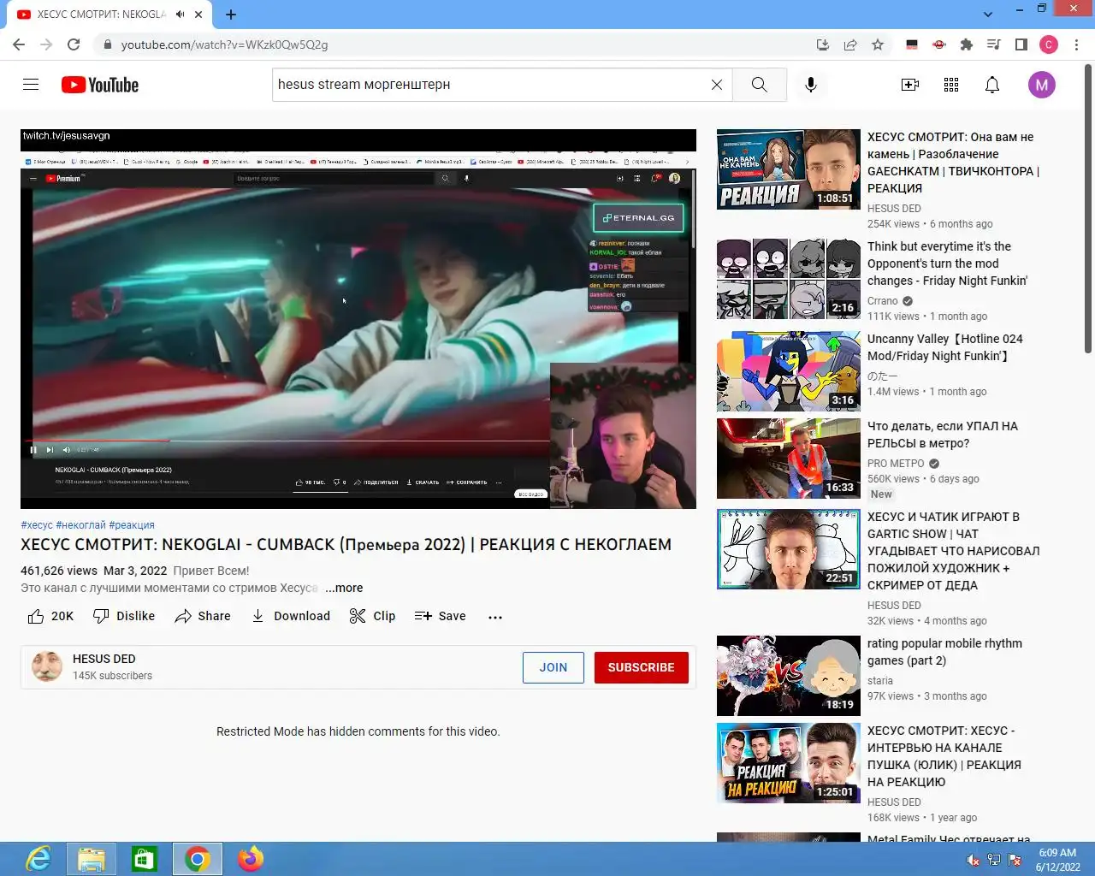Open the #реакция hashtag

coord(132,525)
